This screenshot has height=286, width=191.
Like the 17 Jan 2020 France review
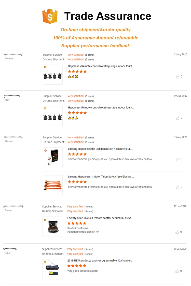(177, 232)
